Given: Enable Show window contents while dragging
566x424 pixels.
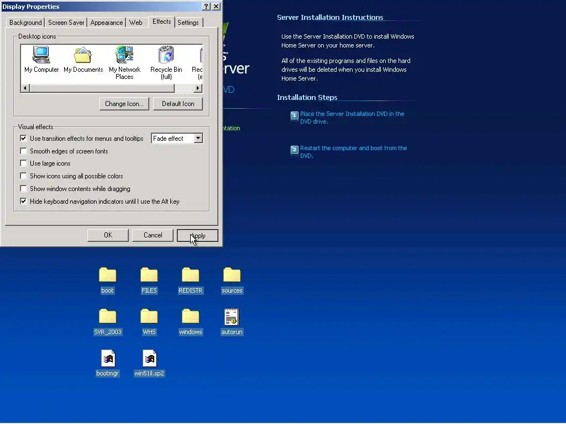Looking at the screenshot, I should click(23, 189).
